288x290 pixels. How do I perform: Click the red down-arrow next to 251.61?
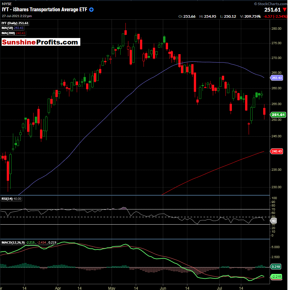pyautogui.click(x=285, y=10)
